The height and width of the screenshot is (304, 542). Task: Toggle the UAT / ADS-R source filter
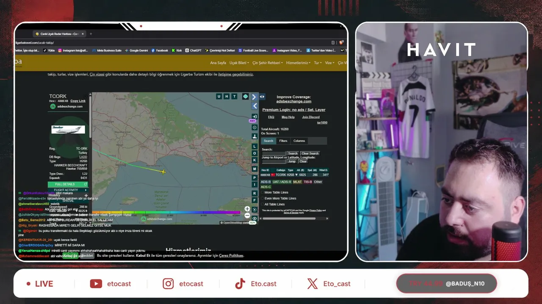[x=282, y=182]
